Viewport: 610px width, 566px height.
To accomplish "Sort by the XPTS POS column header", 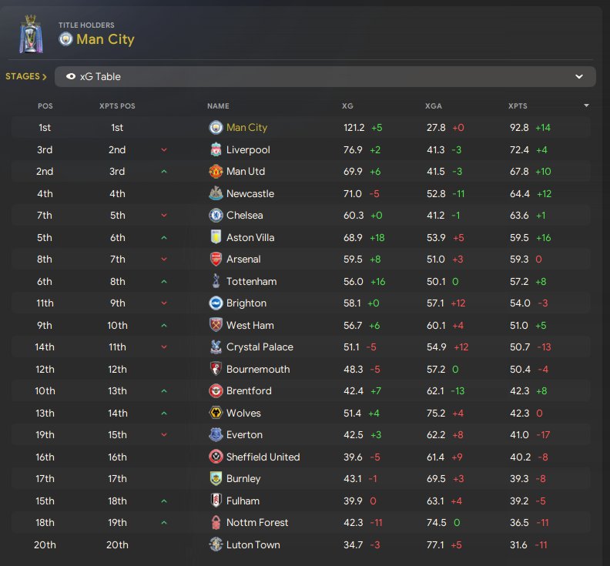I will [x=117, y=105].
